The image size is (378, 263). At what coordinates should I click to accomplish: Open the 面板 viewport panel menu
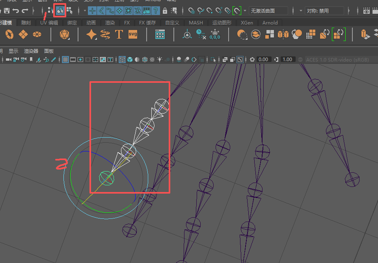click(49, 51)
